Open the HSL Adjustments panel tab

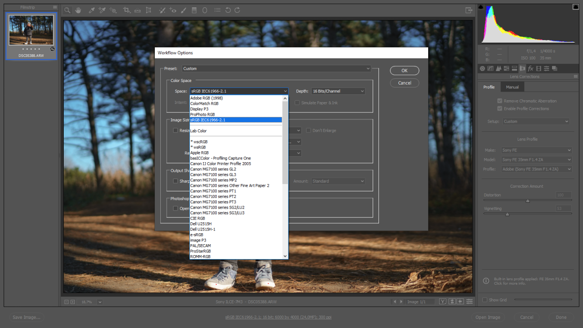(506, 68)
